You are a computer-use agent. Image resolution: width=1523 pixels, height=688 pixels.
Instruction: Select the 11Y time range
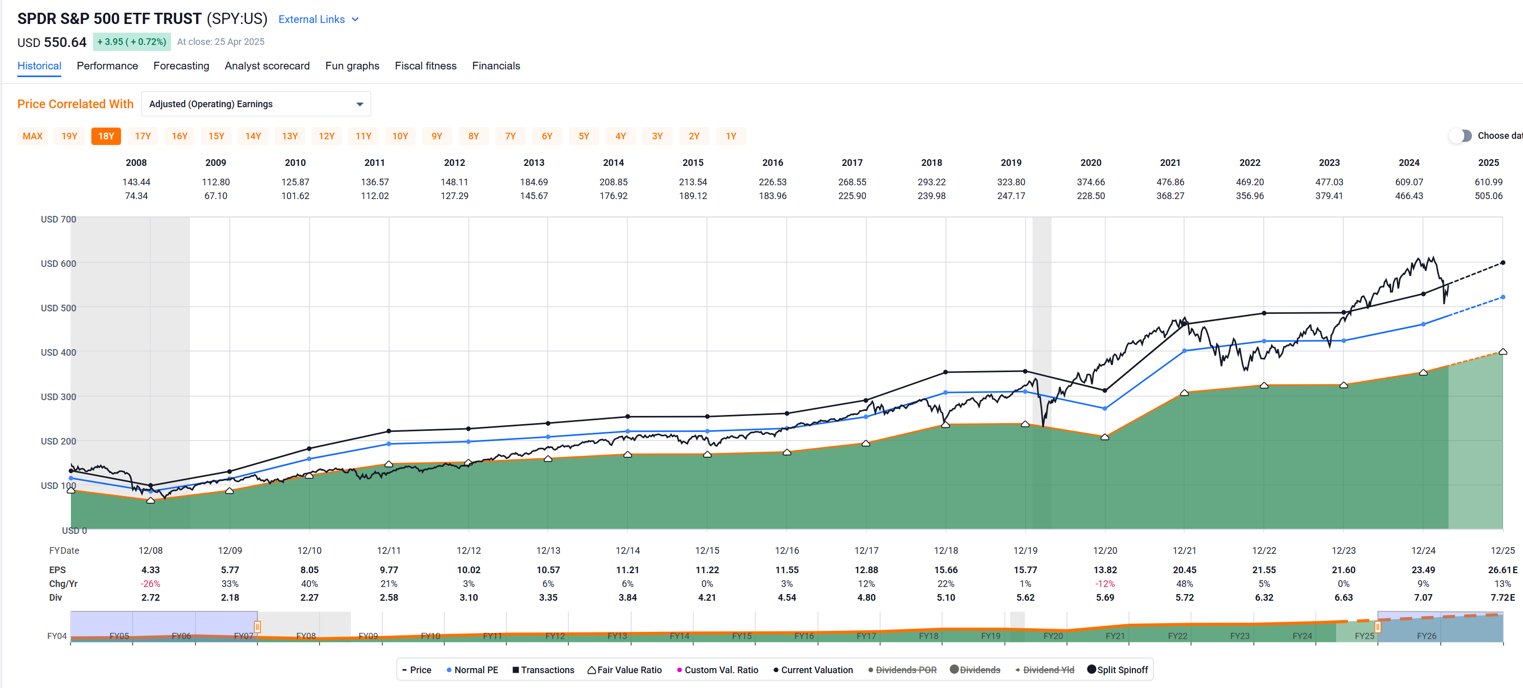point(363,136)
